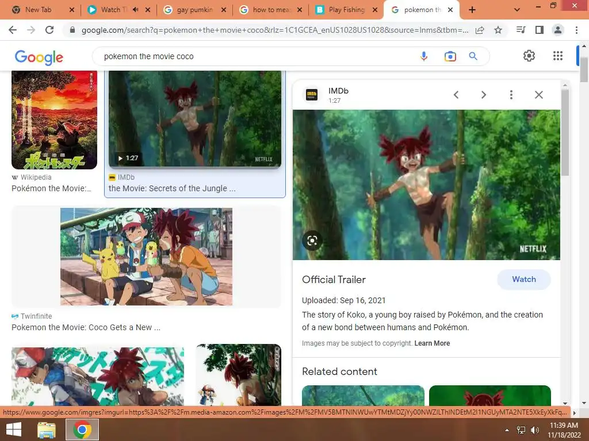This screenshot has width=589, height=441.
Task: Click Chrome icon in taskbar
Action: point(82,430)
